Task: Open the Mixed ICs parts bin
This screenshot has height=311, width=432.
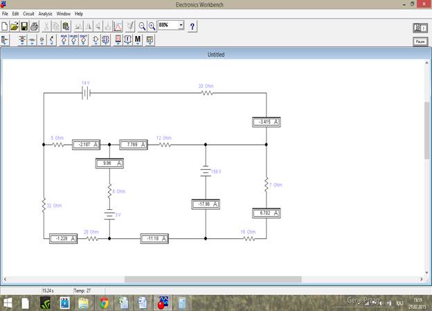Action: pos(73,40)
